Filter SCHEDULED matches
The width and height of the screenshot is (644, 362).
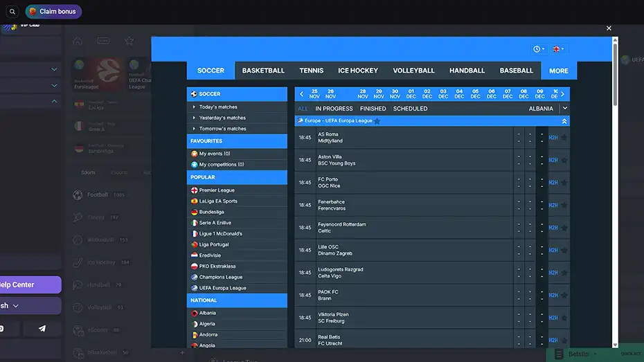click(x=411, y=109)
